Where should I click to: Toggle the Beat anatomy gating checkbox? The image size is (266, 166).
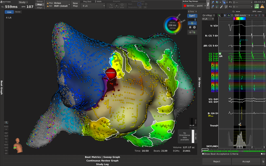[139, 4]
